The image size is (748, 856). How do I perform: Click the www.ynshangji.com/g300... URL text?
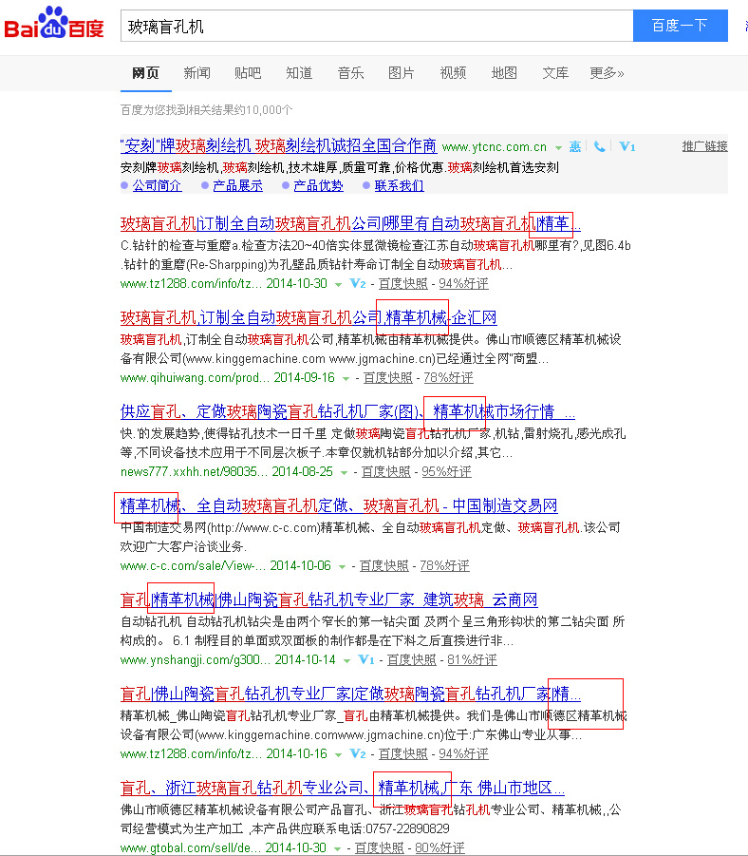point(196,659)
